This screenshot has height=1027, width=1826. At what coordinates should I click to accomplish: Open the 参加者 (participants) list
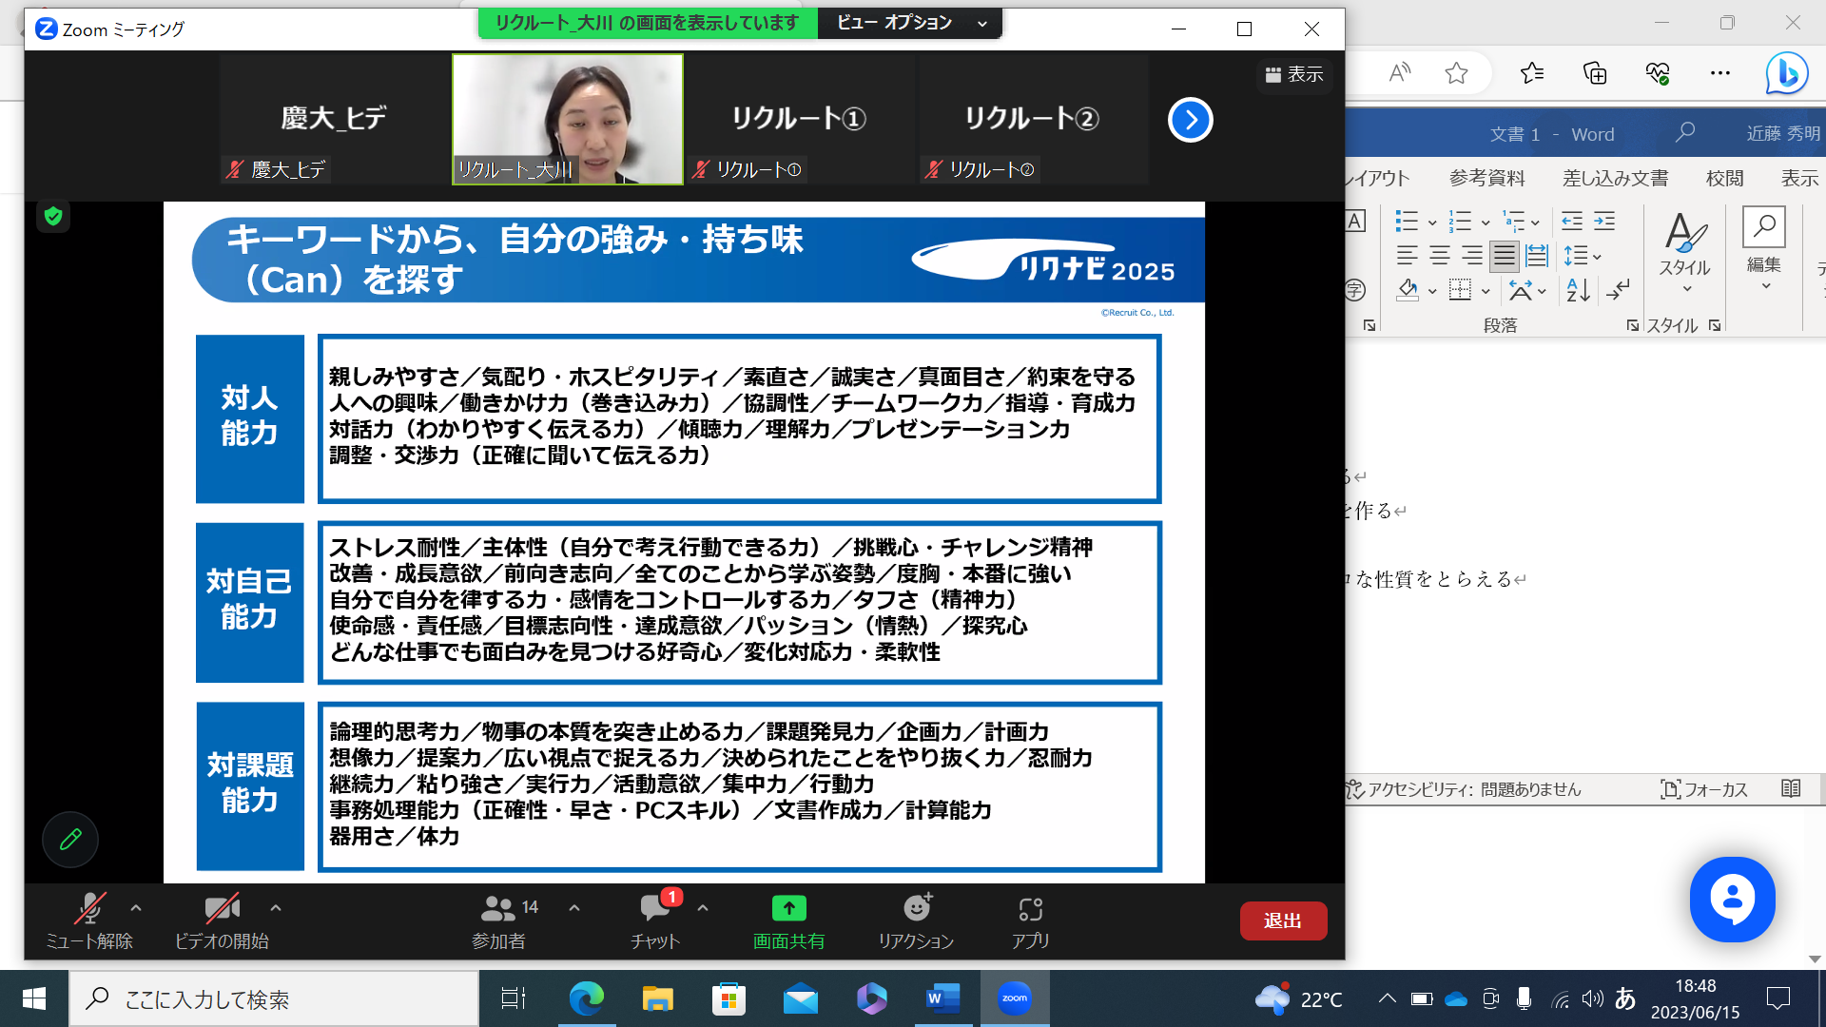pos(500,920)
